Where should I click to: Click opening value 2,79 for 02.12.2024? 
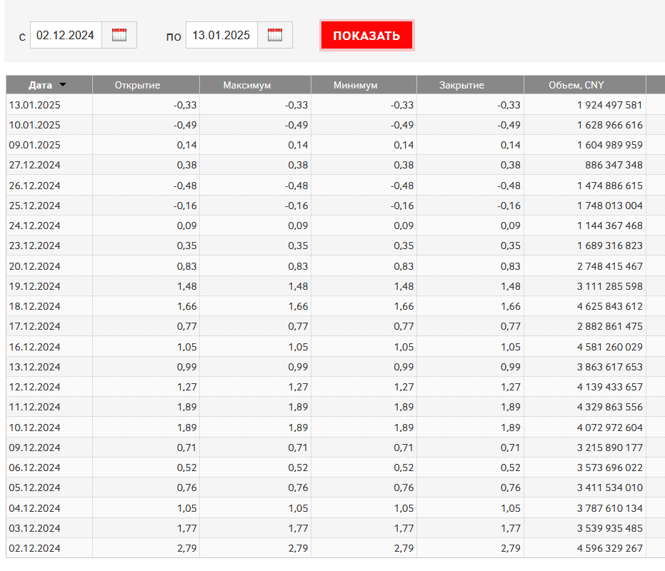186,547
